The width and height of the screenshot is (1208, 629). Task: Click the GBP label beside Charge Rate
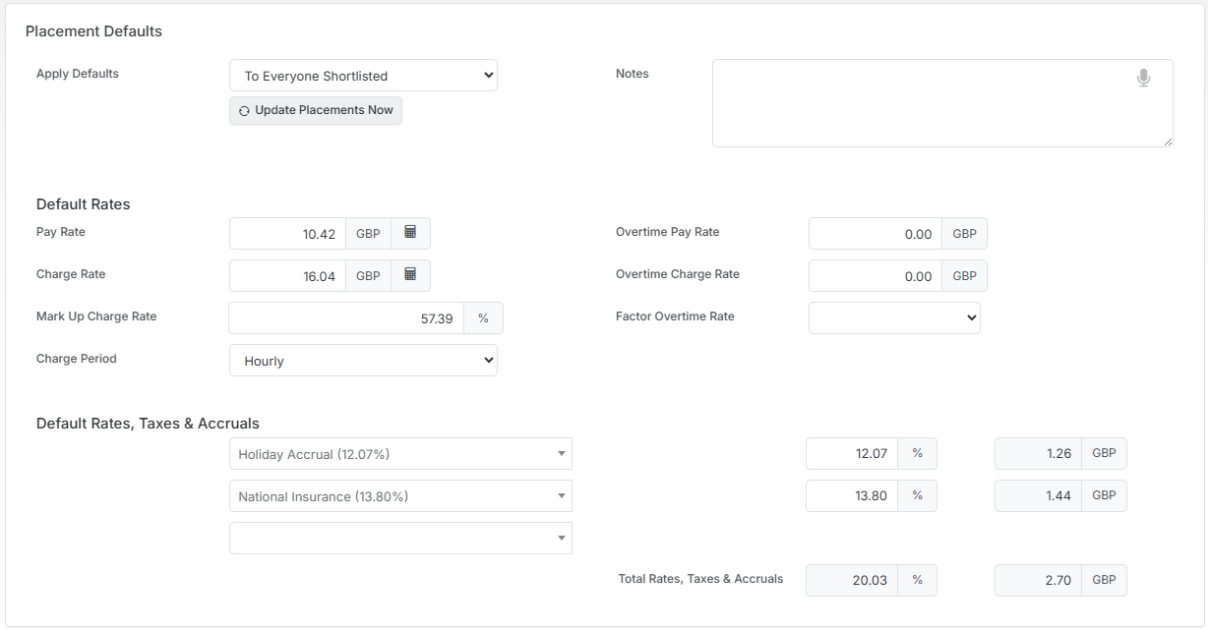(x=368, y=276)
